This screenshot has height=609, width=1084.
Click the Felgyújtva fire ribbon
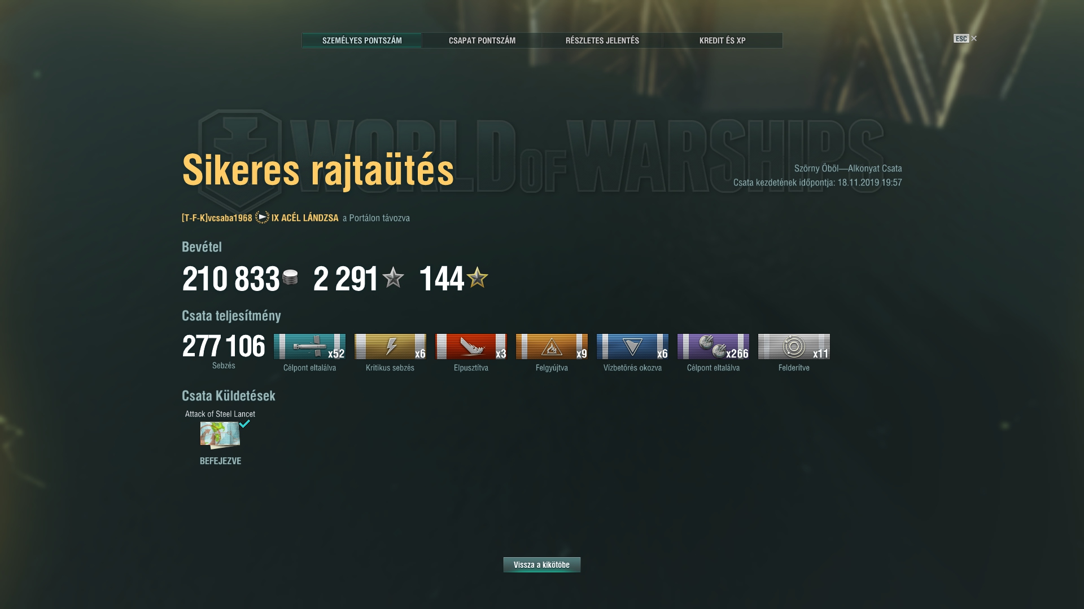tap(552, 346)
